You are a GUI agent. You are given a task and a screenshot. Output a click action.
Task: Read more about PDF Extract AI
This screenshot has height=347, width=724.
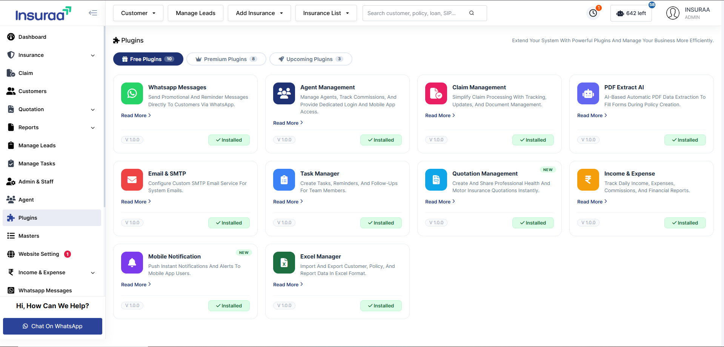click(x=592, y=115)
